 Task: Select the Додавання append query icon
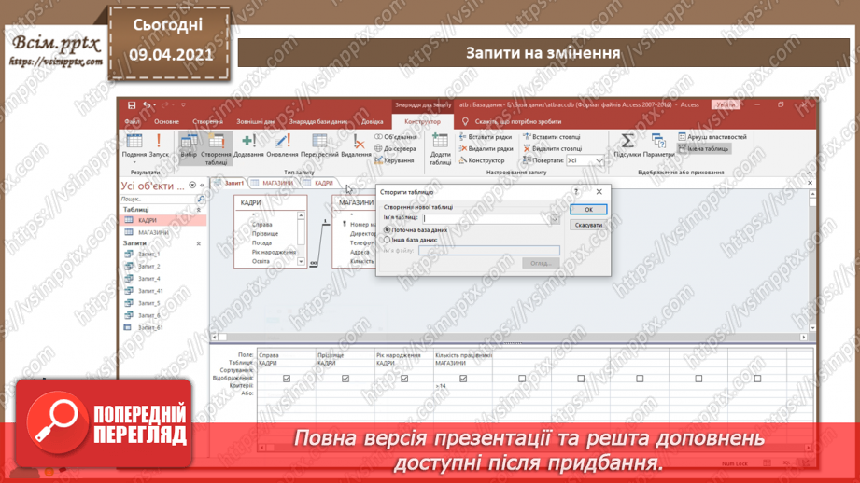[x=248, y=146]
